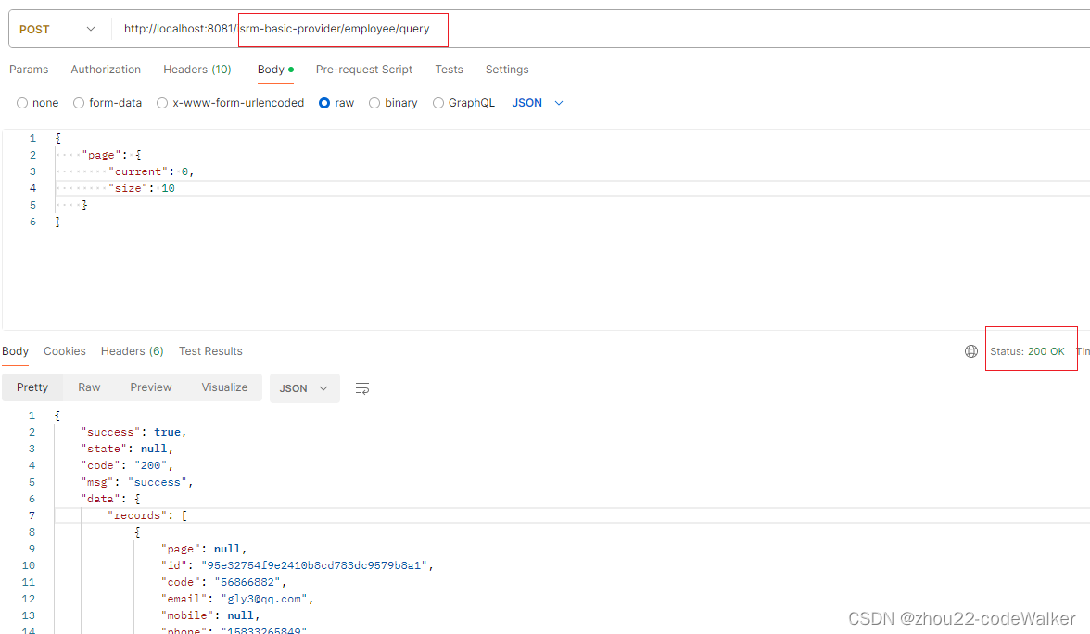Image resolution: width=1090 pixels, height=634 pixels.
Task: Switch to the Tests tab
Action: (x=449, y=70)
